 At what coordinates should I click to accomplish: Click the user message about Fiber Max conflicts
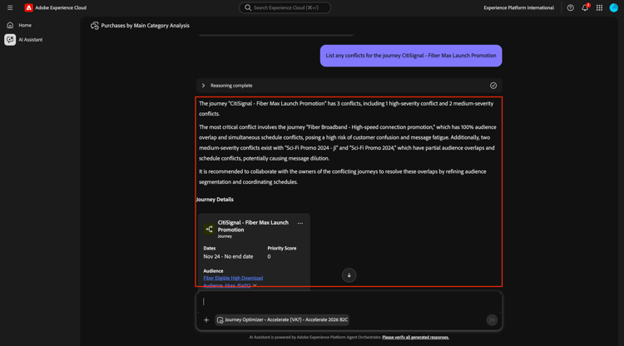[x=411, y=56]
